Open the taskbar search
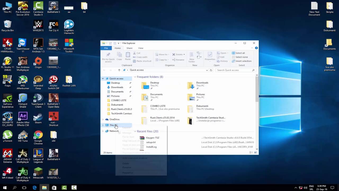This screenshot has width=339, height=191. [x=15, y=188]
